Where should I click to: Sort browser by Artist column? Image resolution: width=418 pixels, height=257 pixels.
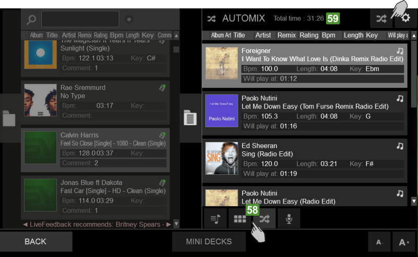[69, 35]
